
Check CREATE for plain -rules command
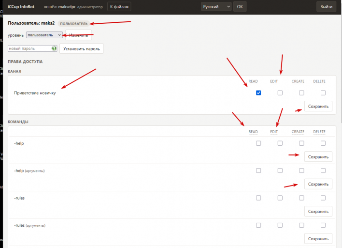tap(301, 198)
